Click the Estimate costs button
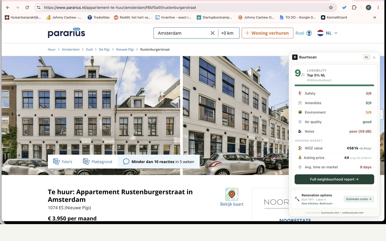 pos(359,199)
